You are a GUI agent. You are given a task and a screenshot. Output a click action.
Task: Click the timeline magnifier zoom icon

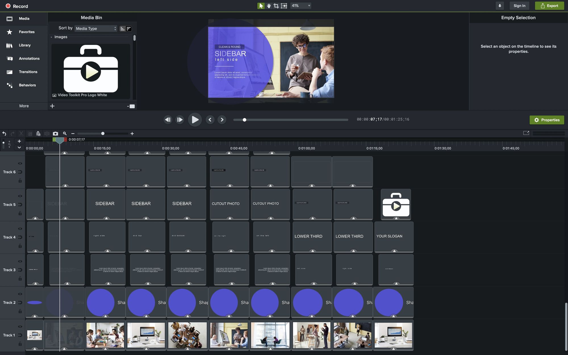pyautogui.click(x=65, y=133)
